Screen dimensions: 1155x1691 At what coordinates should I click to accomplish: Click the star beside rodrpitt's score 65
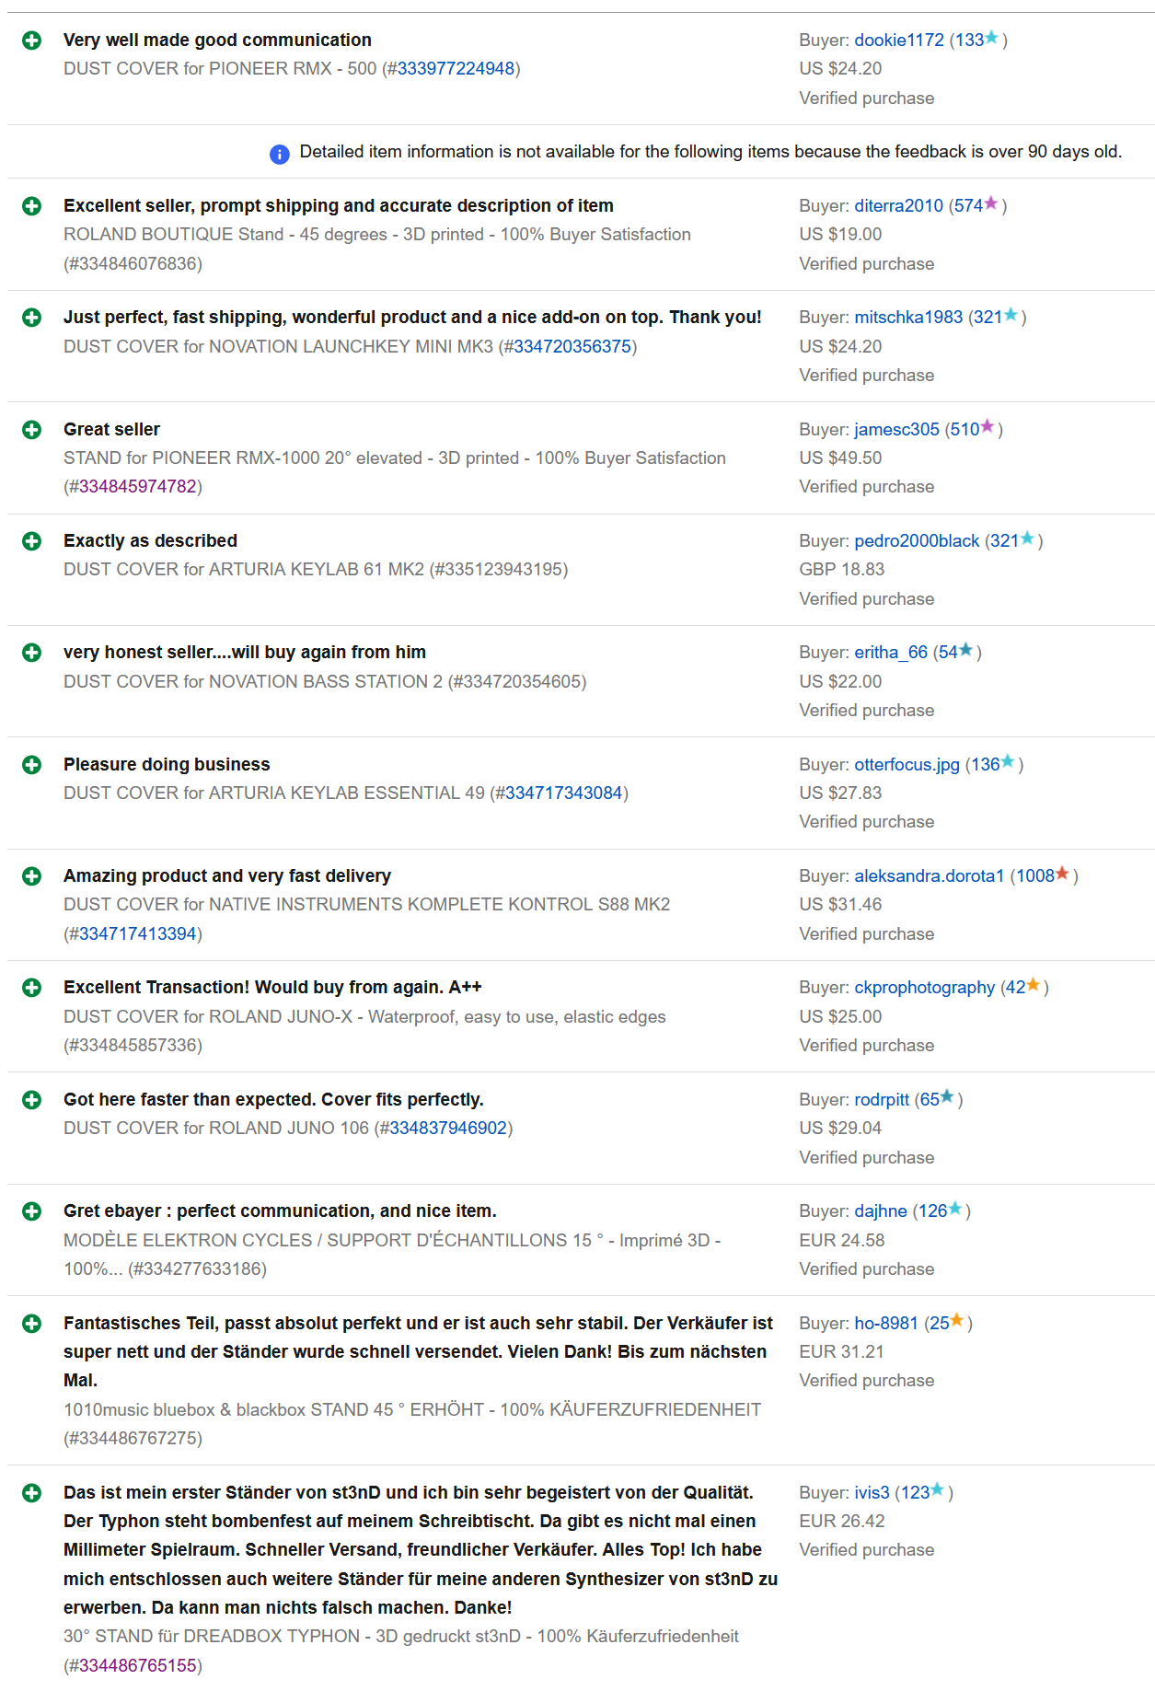point(948,1097)
